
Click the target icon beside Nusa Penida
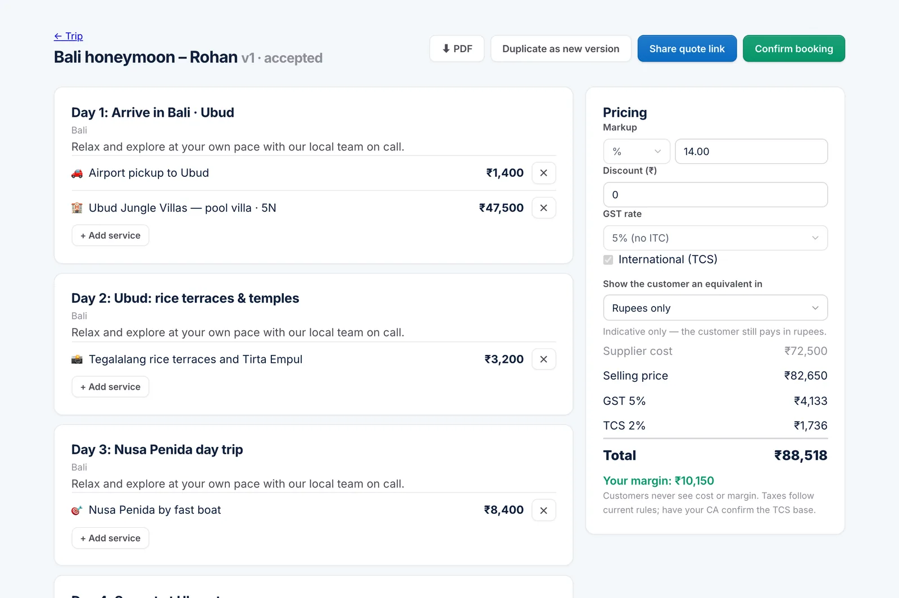pos(77,510)
